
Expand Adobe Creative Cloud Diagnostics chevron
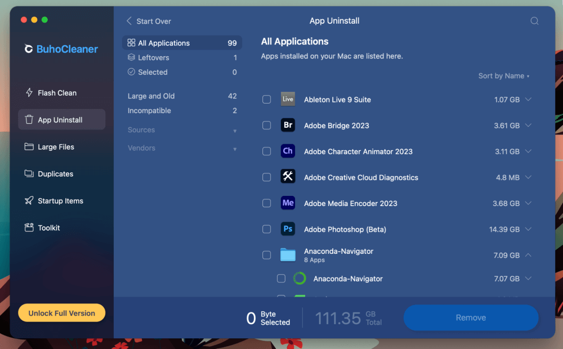tap(528, 177)
